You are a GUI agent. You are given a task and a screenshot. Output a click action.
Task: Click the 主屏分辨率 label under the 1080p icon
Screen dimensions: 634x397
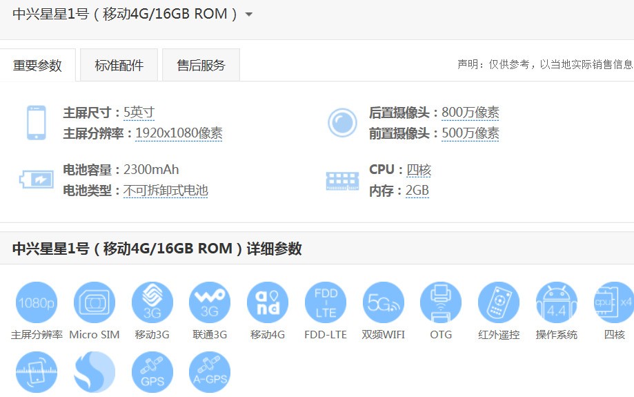click(37, 335)
